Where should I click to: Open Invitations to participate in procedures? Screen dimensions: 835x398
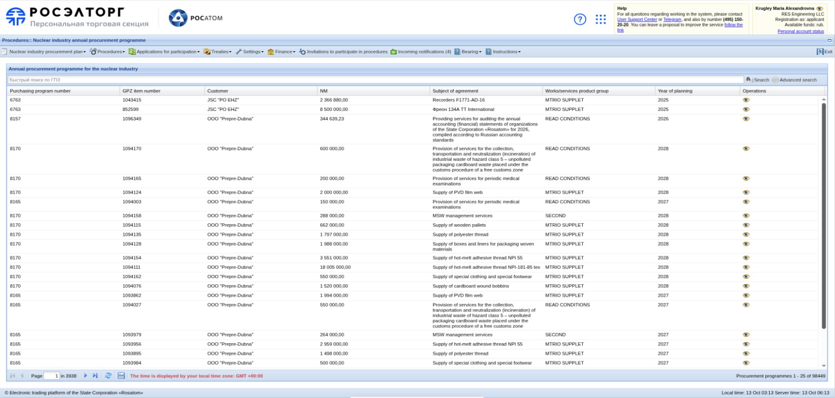point(343,52)
